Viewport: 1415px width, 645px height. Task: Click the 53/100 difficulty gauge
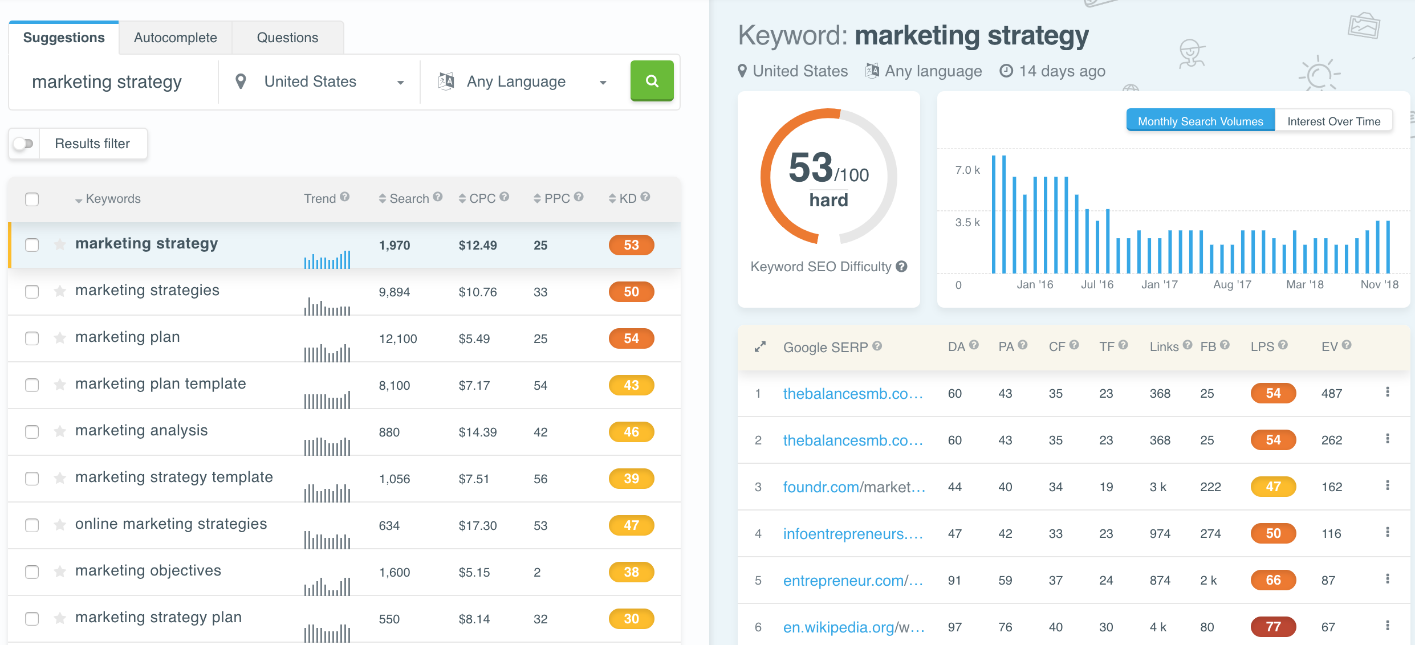(x=829, y=177)
